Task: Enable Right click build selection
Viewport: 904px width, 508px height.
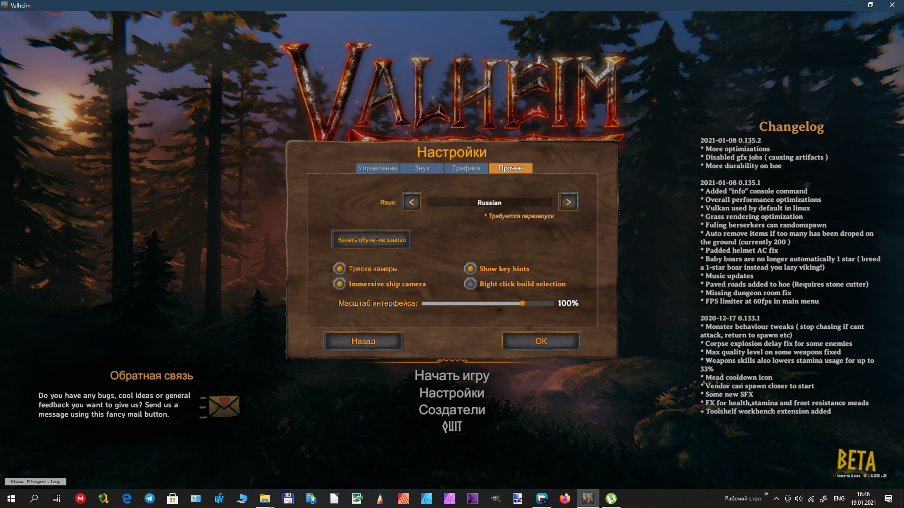Action: [470, 284]
